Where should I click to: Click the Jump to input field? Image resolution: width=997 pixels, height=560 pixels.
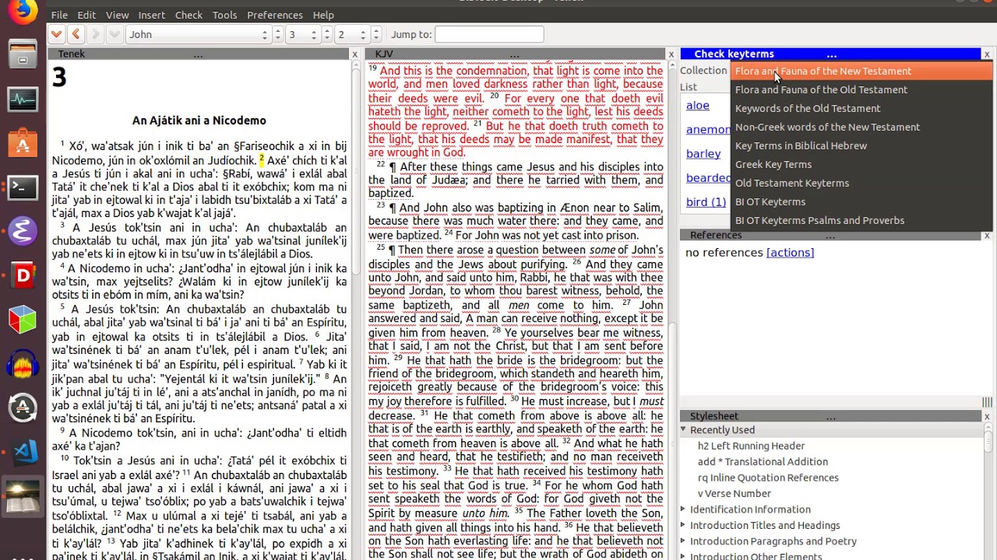pyautogui.click(x=489, y=34)
